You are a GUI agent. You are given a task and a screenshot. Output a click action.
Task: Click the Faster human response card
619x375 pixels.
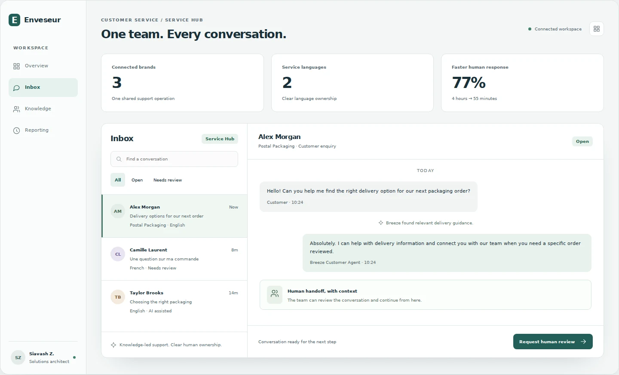point(522,83)
